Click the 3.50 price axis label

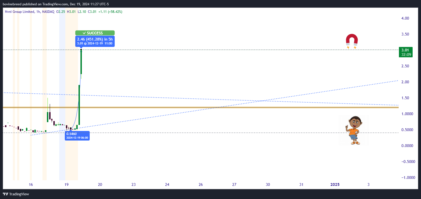(405, 34)
